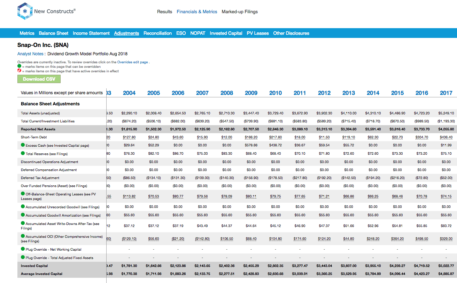This screenshot has height=283, width=457.
Task: Click the 2016 year column header
Action: coord(422,93)
